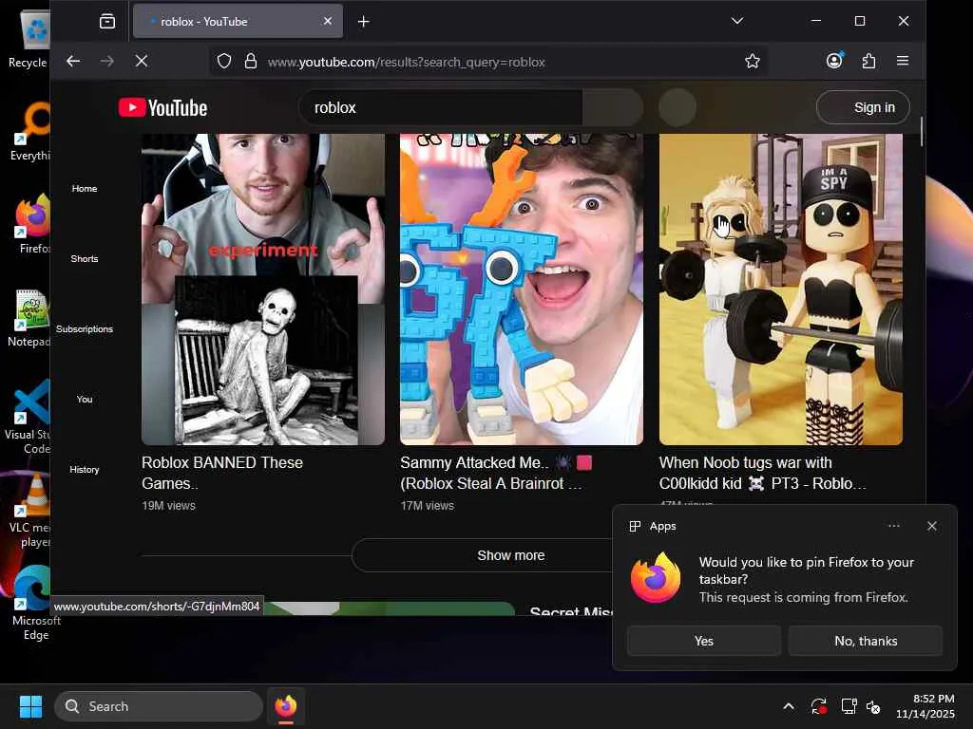Select Microsoft Edge desktop shortcut
973x729 pixels.
point(35,603)
